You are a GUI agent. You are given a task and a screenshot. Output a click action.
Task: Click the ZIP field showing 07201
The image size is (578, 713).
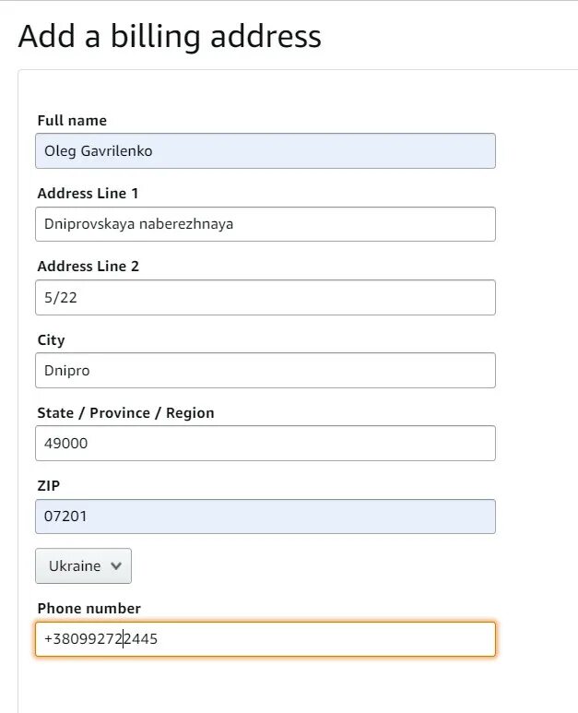[265, 517]
